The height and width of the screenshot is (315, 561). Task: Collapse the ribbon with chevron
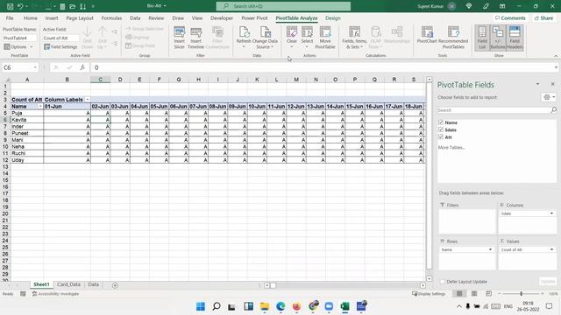pyautogui.click(x=556, y=56)
